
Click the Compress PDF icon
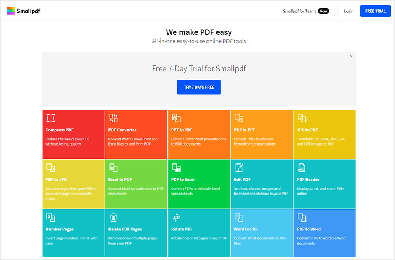pos(51,118)
